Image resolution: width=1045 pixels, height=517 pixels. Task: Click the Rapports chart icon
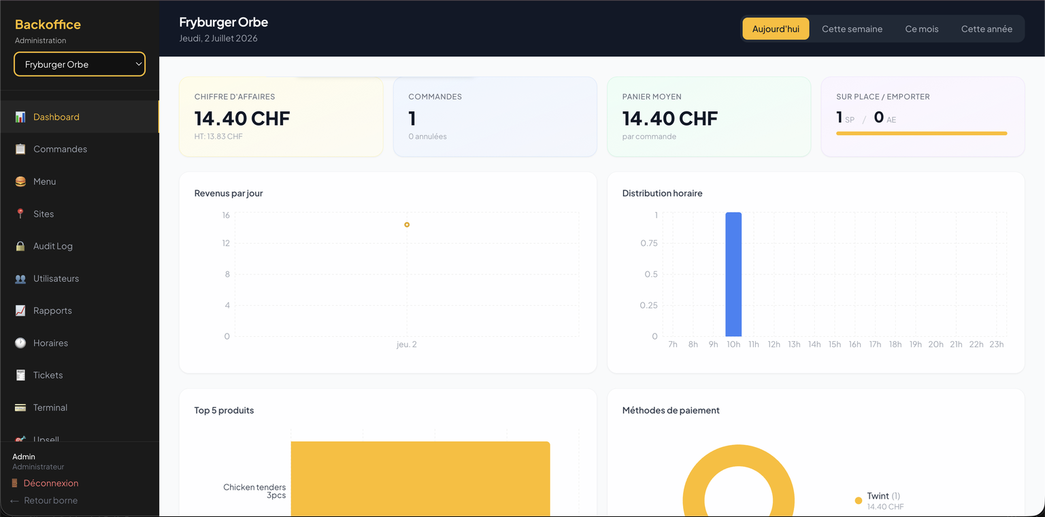pos(20,310)
